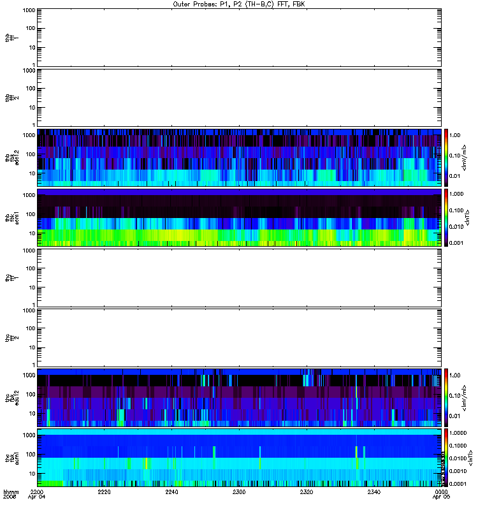
Task: Click the '1.0000' value on thc scm1 color bar
Action: (458, 433)
